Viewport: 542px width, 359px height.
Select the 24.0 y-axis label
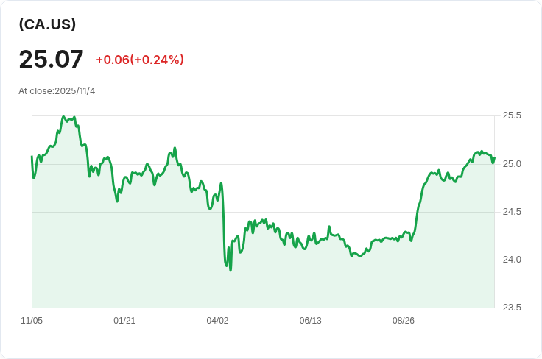(512, 260)
